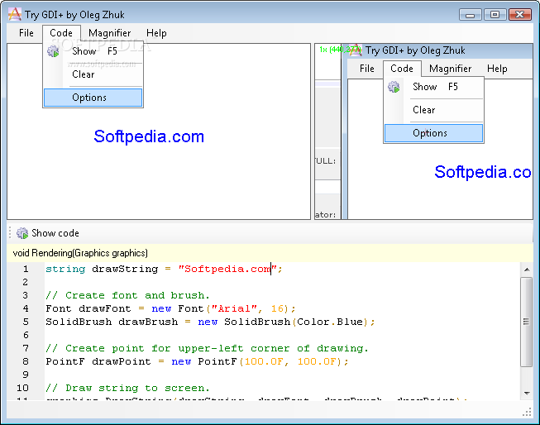This screenshot has width=540, height=425.
Task: Click the comment about the upper-left corner
Action: tap(207, 349)
